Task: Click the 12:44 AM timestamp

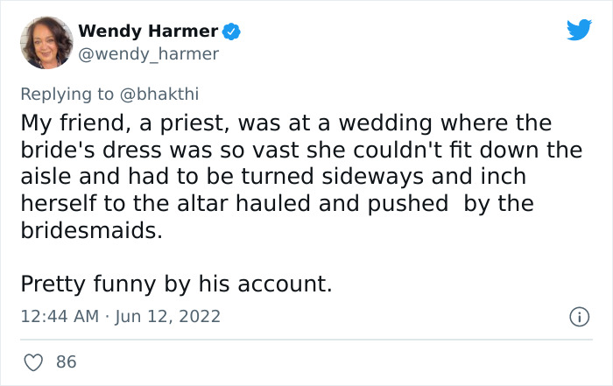Action: tap(60, 316)
